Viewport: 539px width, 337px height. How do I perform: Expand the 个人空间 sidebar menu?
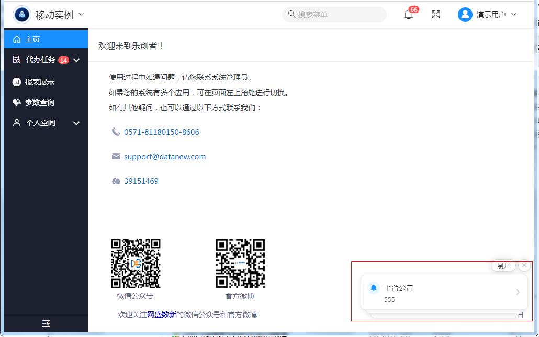coord(76,123)
